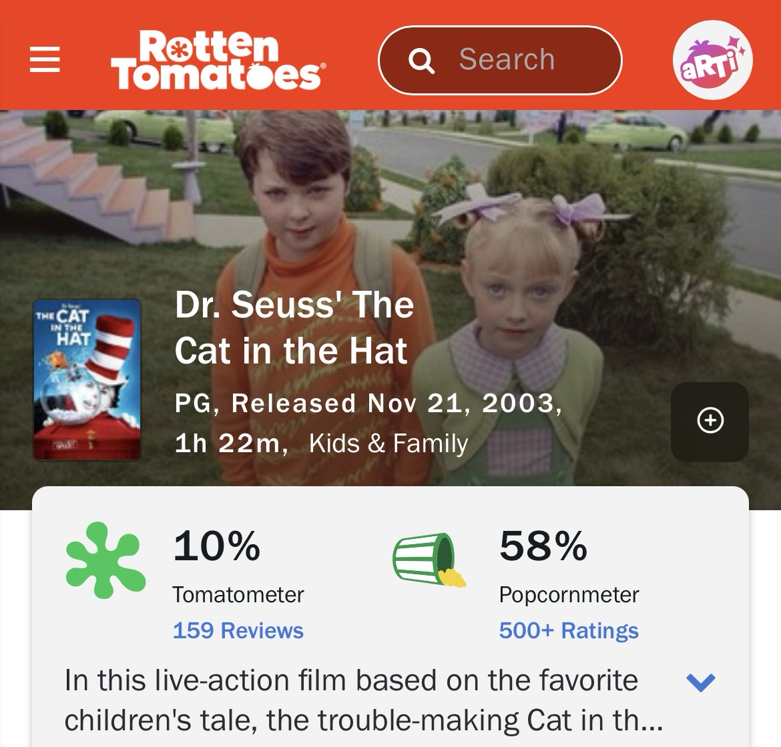781x747 pixels.
Task: Click the green splat Tomatometer icon
Action: (x=105, y=560)
